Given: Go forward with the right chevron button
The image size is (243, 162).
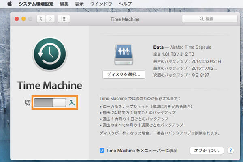Looking at the screenshot, I should (x=50, y=19).
